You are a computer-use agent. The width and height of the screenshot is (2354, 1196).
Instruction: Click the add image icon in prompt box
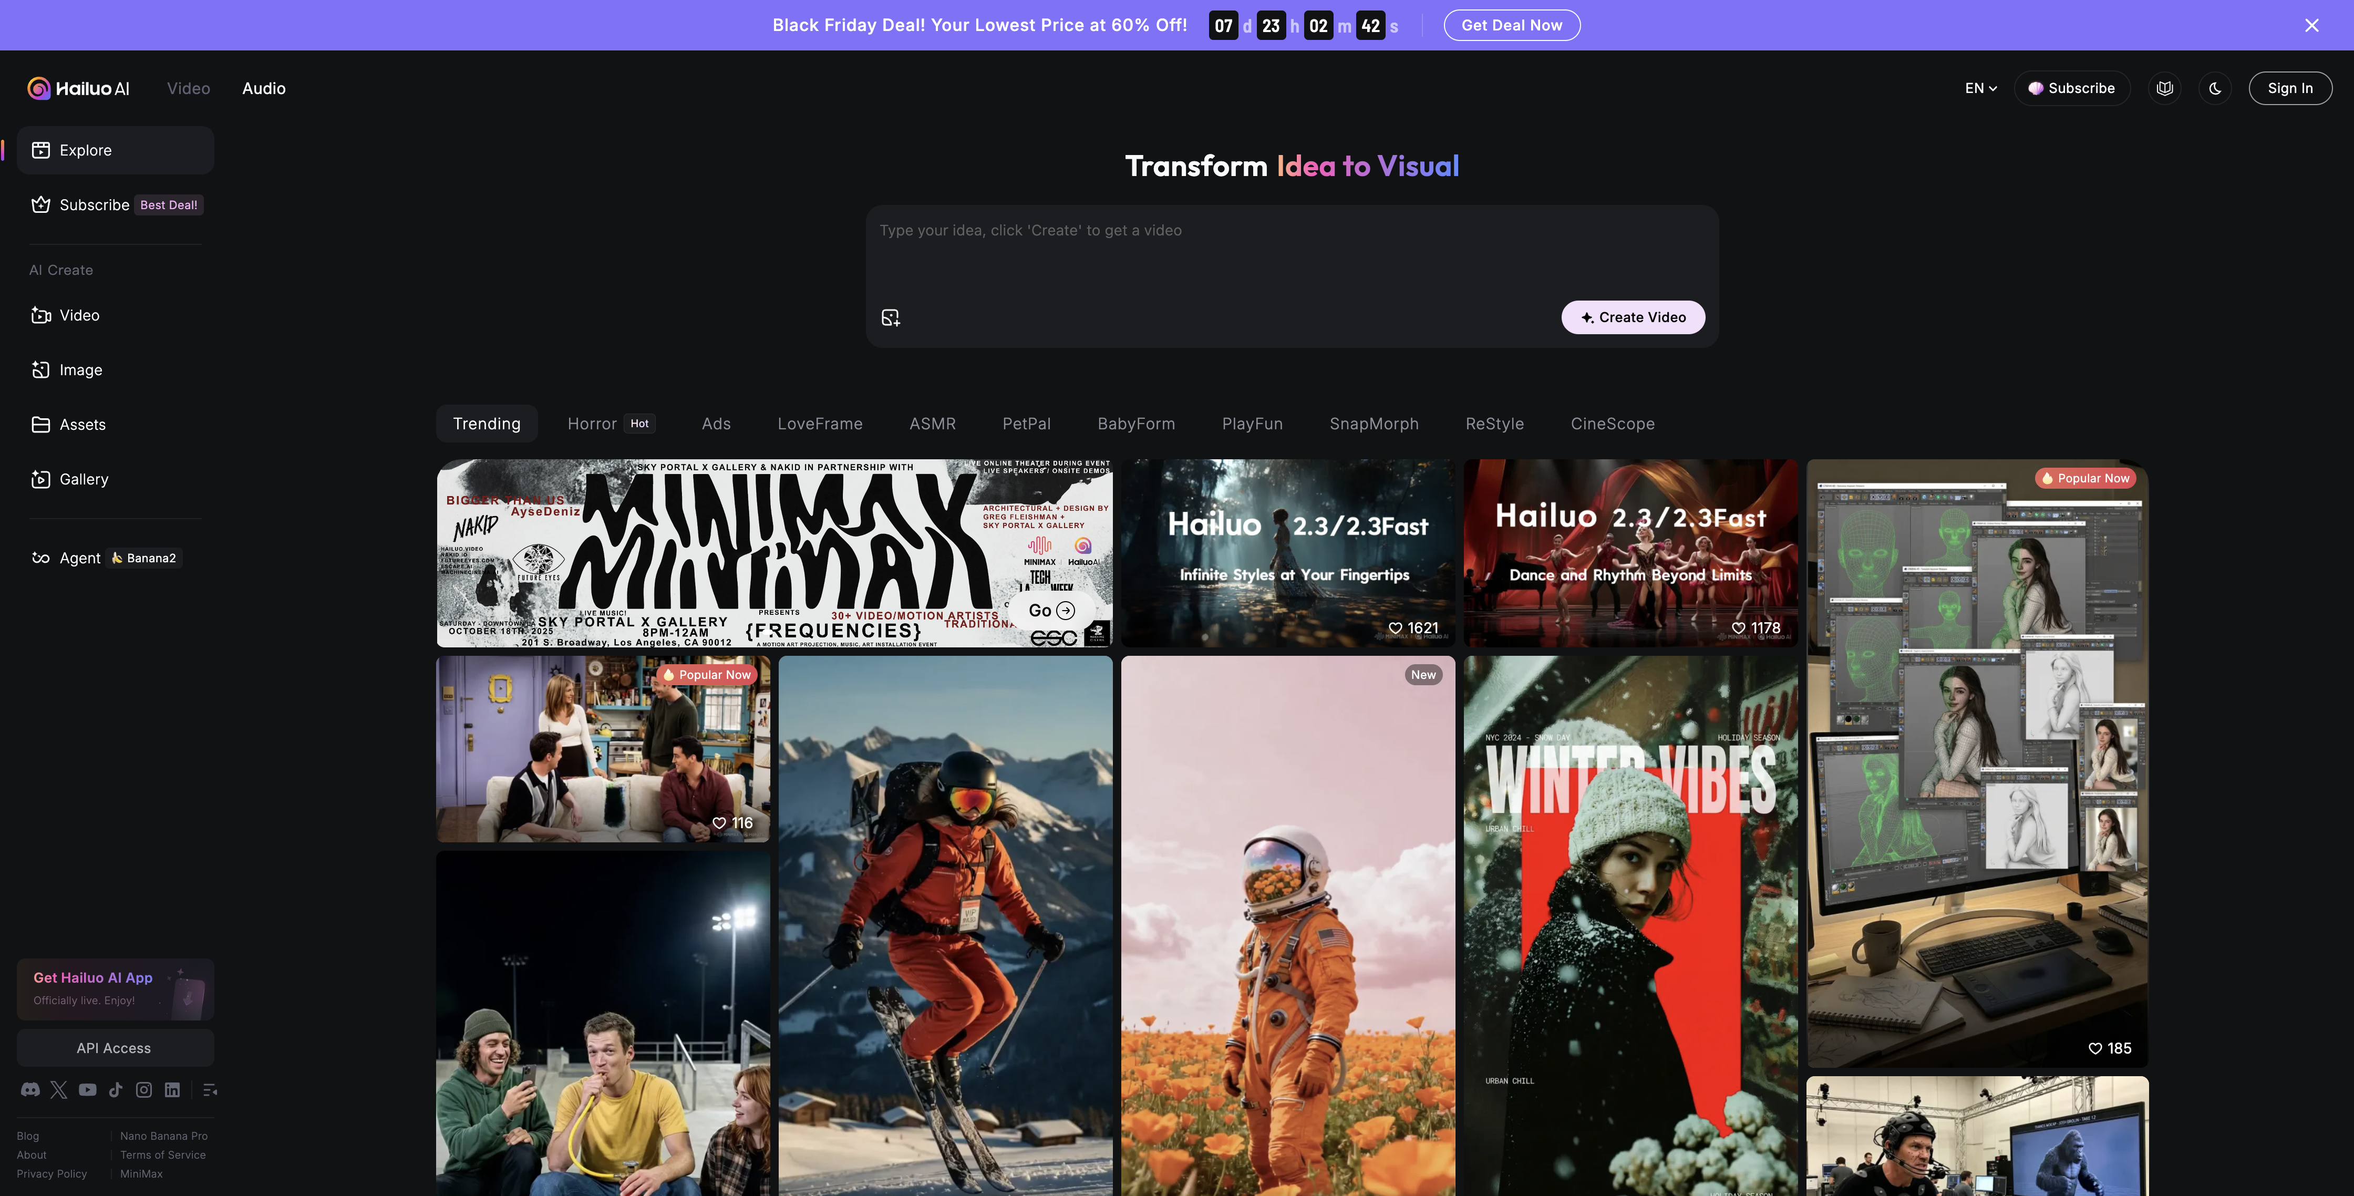point(890,317)
